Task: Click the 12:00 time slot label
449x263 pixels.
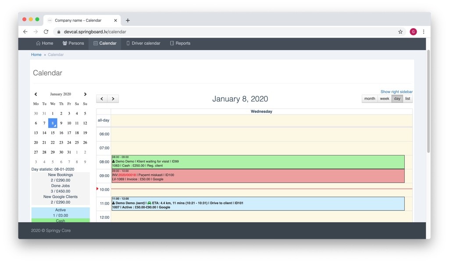Action: click(x=104, y=217)
